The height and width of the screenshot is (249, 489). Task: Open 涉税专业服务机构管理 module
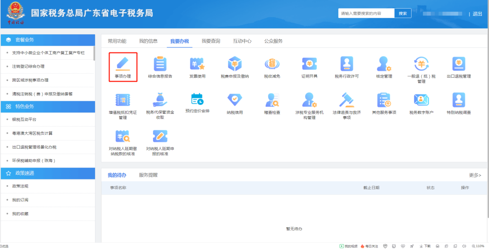[309, 107]
